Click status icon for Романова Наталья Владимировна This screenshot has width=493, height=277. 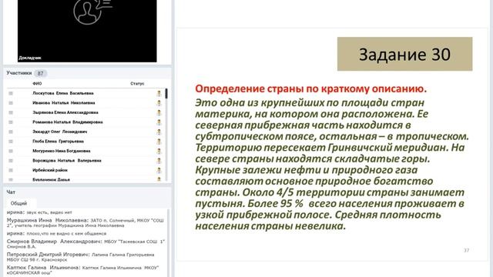[x=159, y=122]
